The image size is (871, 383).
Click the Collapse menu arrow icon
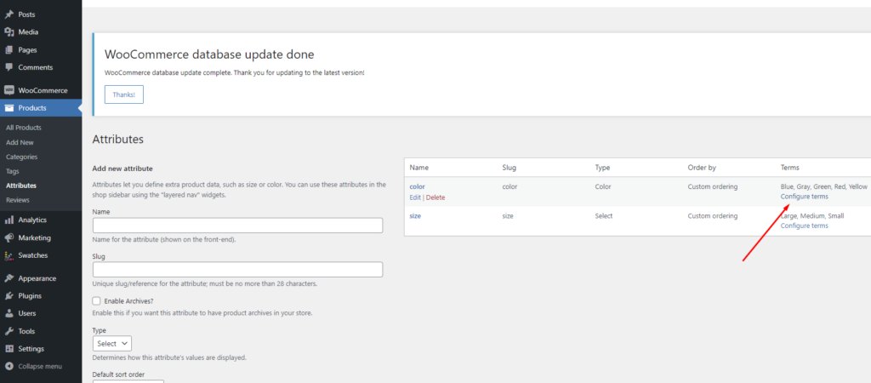9,366
